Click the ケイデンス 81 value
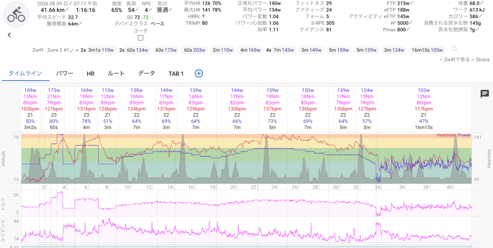The image size is (493, 248). 329,30
